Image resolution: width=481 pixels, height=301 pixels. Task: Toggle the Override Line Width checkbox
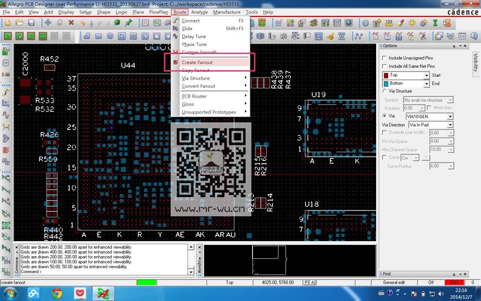point(384,132)
